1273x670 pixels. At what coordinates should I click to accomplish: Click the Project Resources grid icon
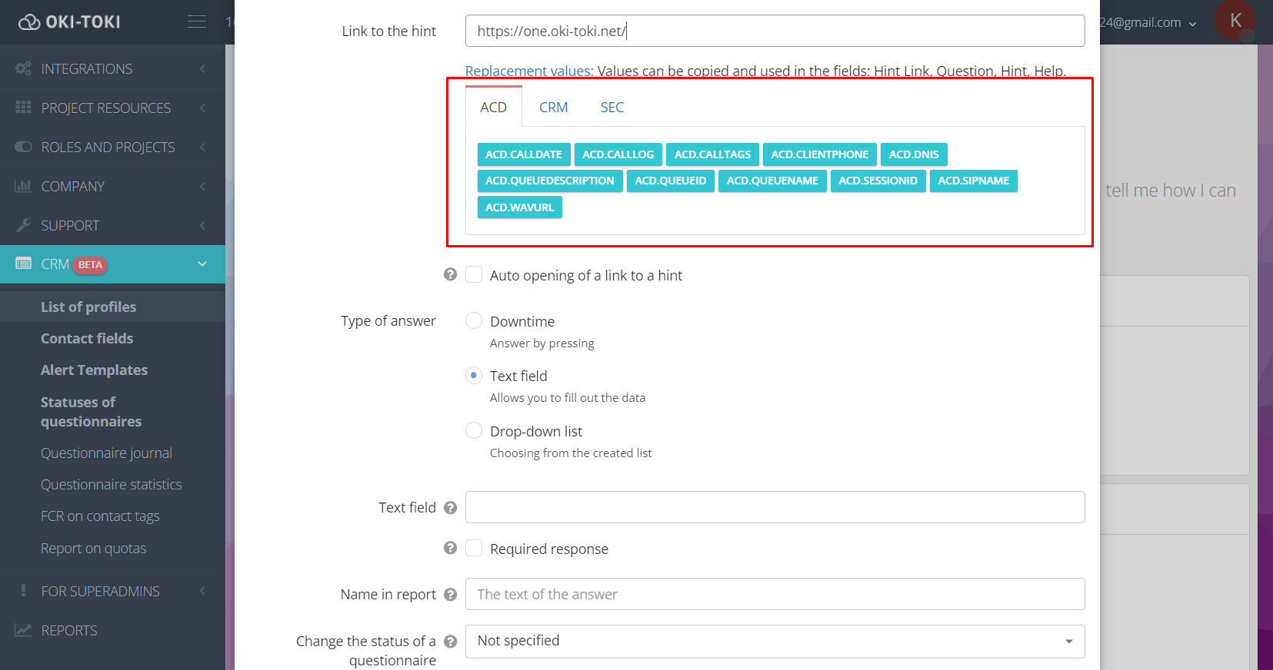pos(23,108)
